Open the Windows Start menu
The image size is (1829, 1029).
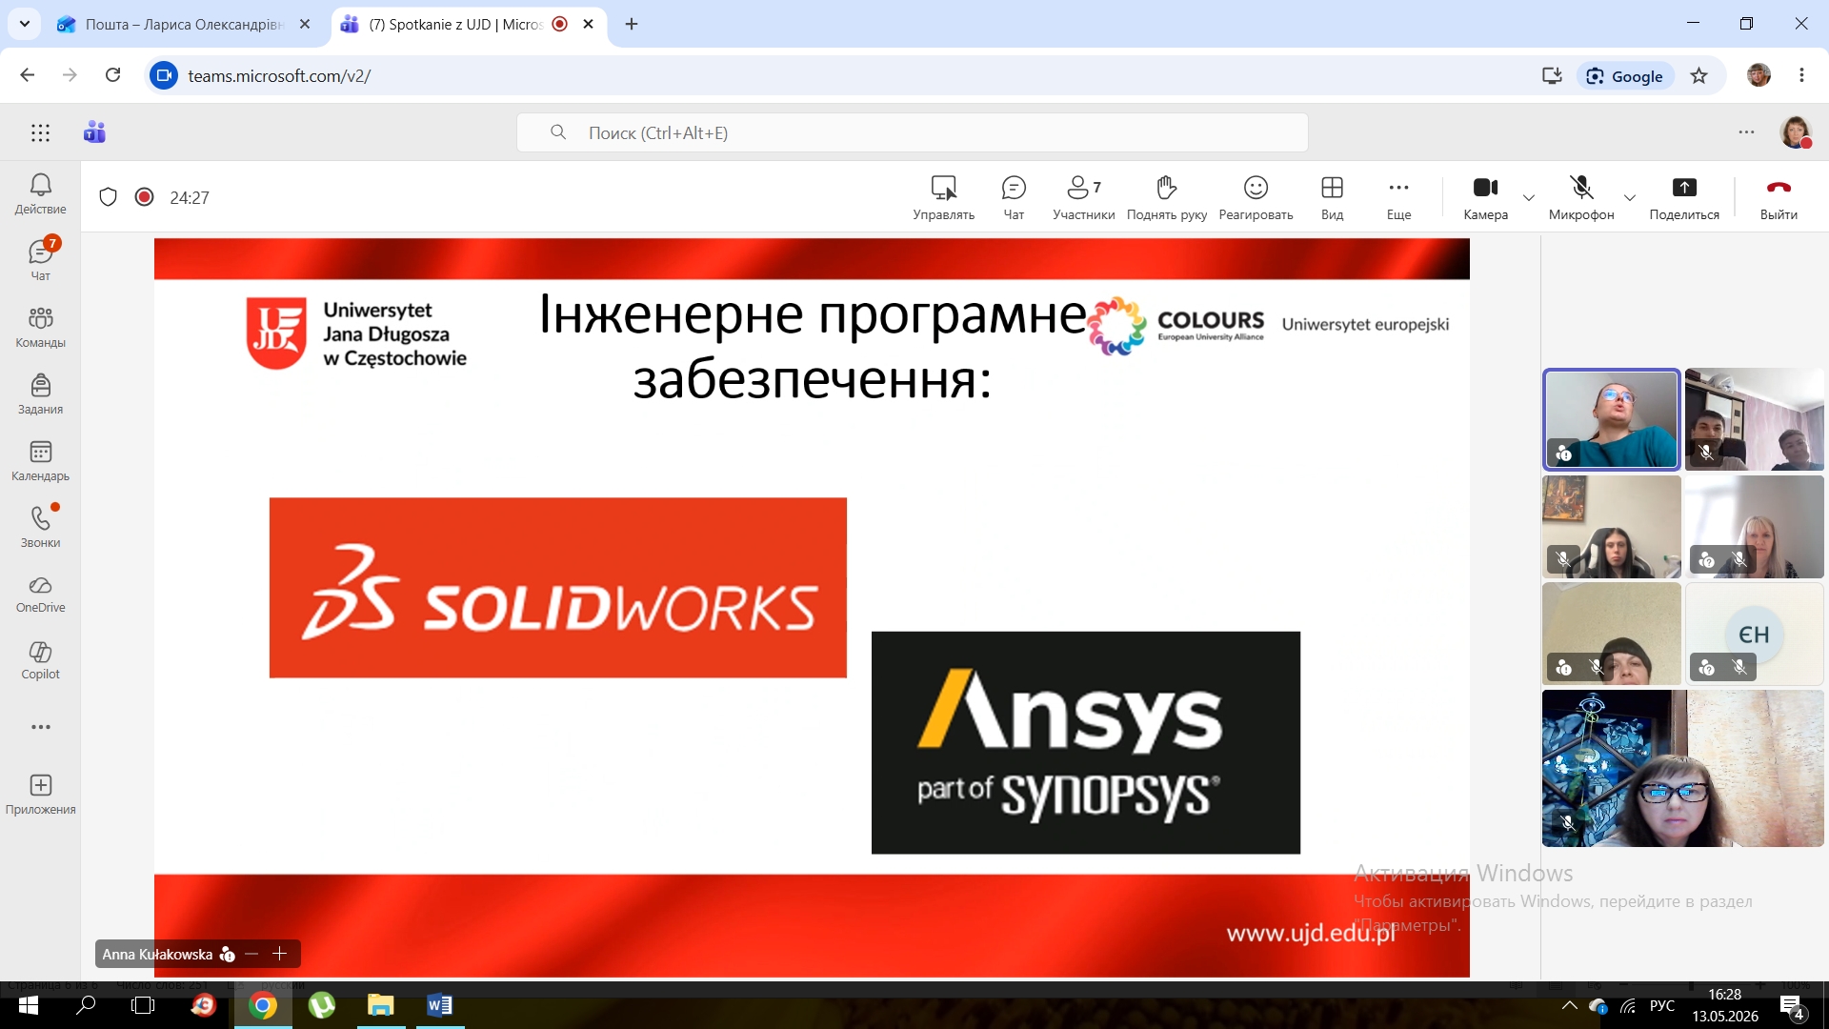point(29,1005)
